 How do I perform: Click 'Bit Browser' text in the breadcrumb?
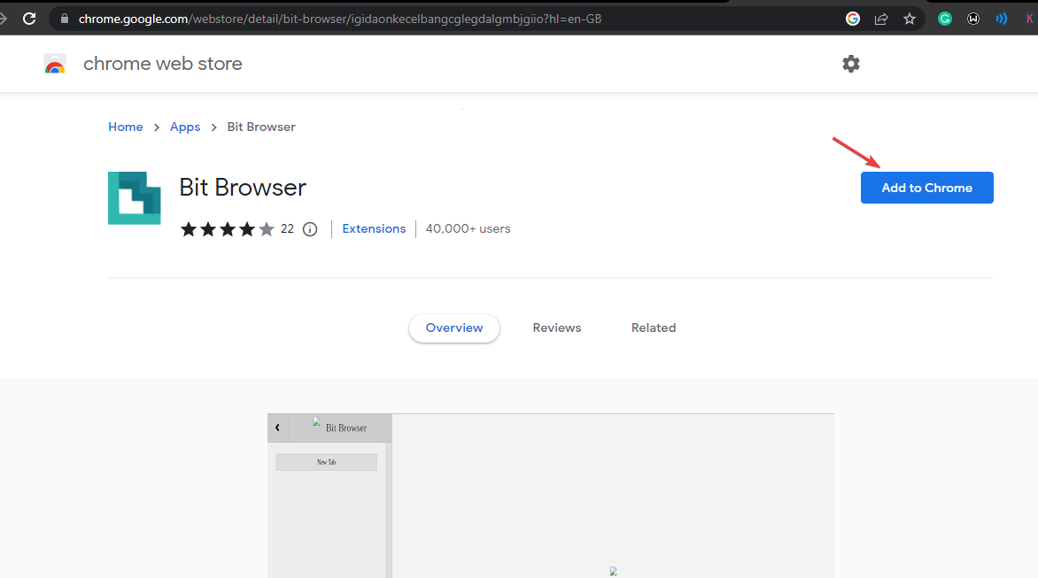tap(261, 127)
